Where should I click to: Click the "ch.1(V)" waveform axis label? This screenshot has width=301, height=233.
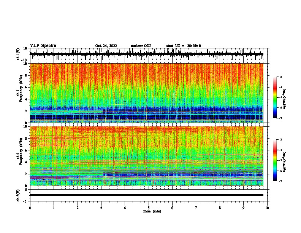point(18,54)
